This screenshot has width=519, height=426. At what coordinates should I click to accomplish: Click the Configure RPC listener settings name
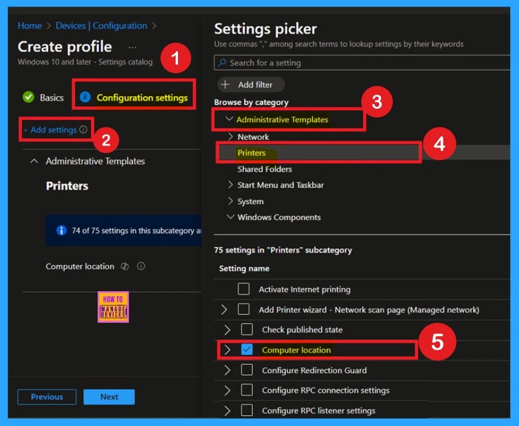[318, 411]
